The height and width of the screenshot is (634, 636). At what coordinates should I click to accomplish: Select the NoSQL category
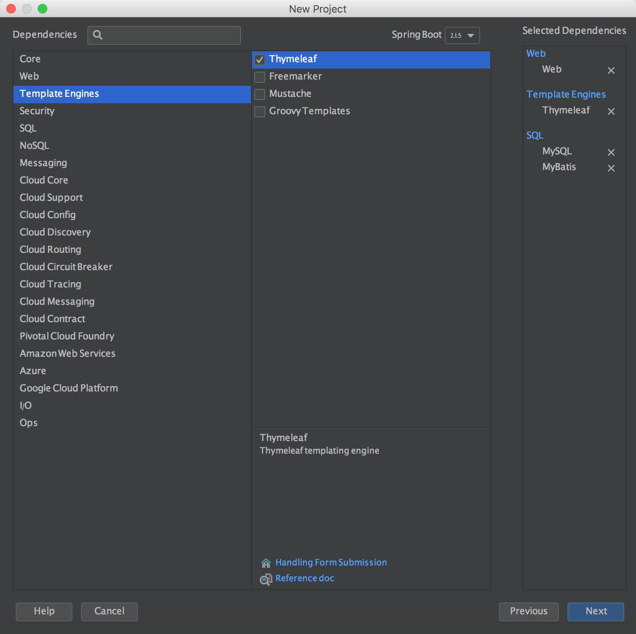click(x=35, y=146)
